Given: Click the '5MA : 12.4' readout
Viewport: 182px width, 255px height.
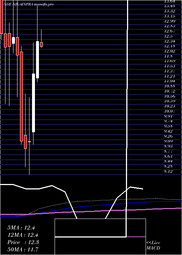Looking at the screenshot, I should [21, 228].
